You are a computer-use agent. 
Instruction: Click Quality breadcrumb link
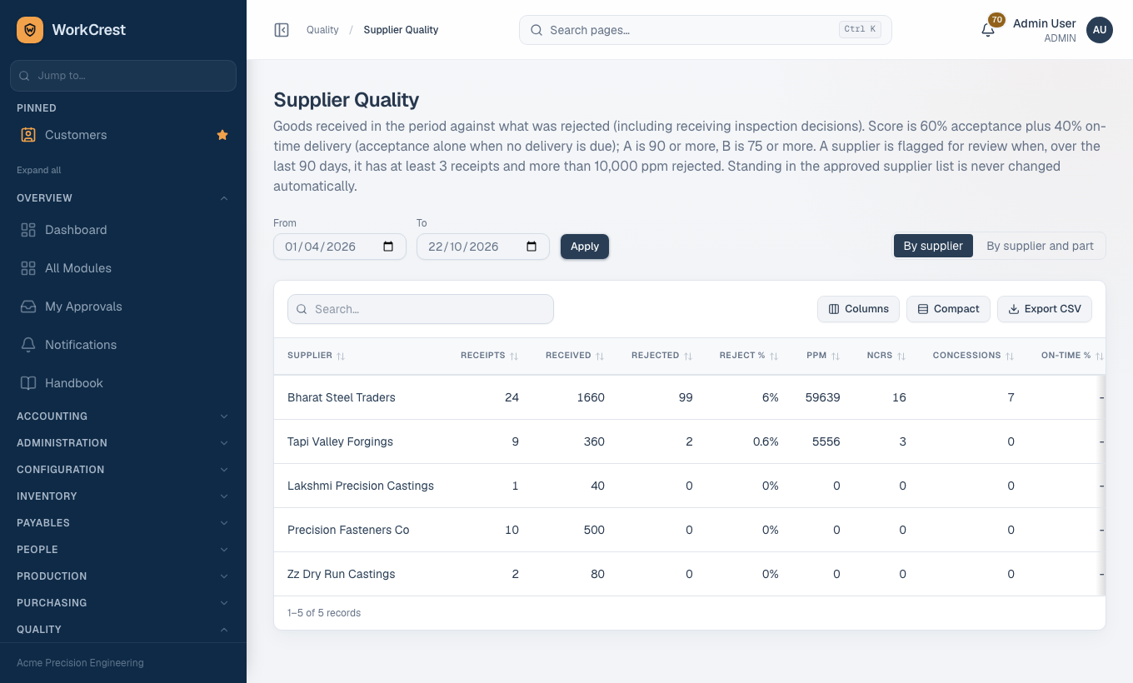[322, 30]
